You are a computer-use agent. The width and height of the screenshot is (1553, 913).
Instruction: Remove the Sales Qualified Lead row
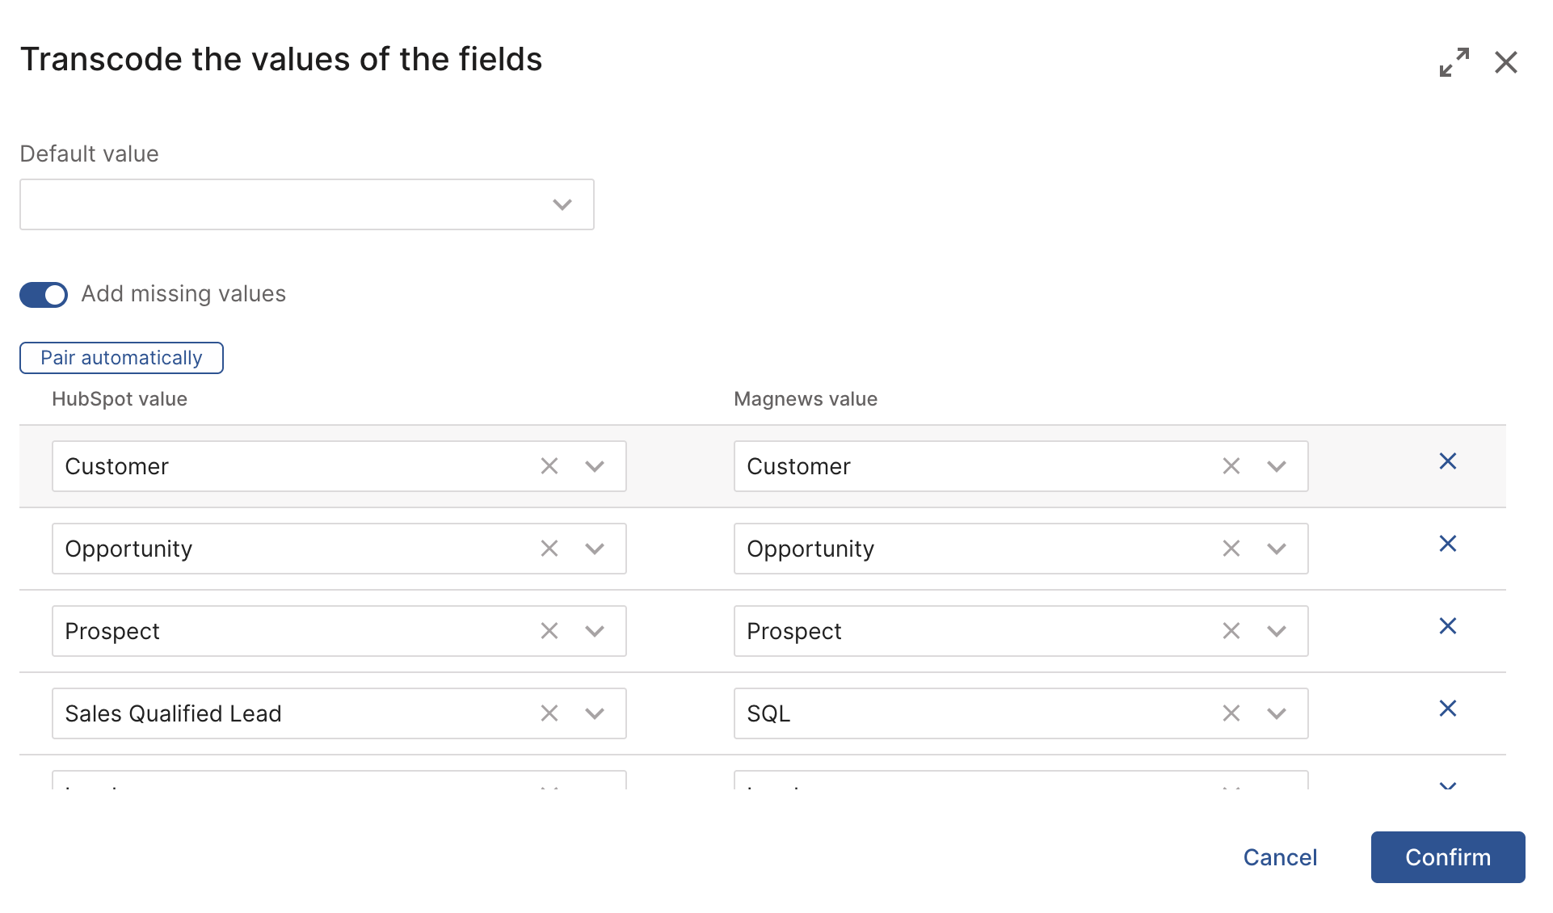[1447, 709]
